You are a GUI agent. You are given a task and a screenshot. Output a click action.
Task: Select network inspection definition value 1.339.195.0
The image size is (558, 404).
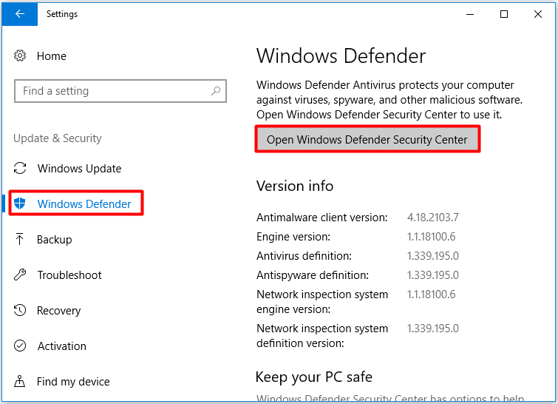[433, 328]
